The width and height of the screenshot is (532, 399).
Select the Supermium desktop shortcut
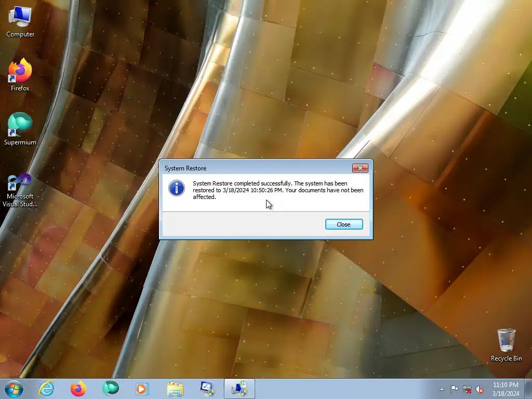pos(20,129)
